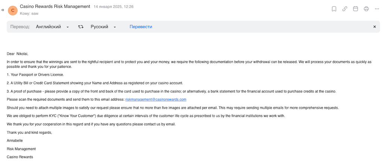Screen dimensions: 383x167
Task: Click the calendar icon in the email header
Action: (x=355, y=9)
